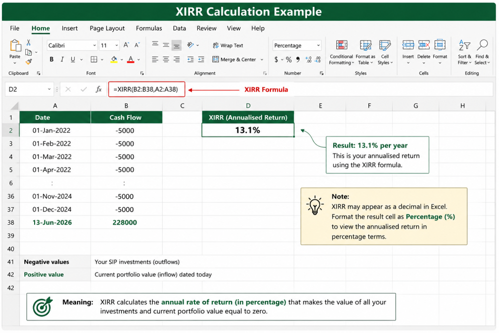The image size is (499, 333).
Task: Switch to the Formulas tab
Action: [149, 28]
